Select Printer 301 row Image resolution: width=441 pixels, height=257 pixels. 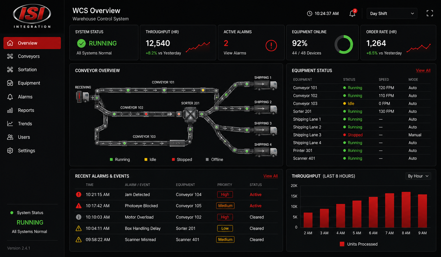pyautogui.click(x=361, y=150)
